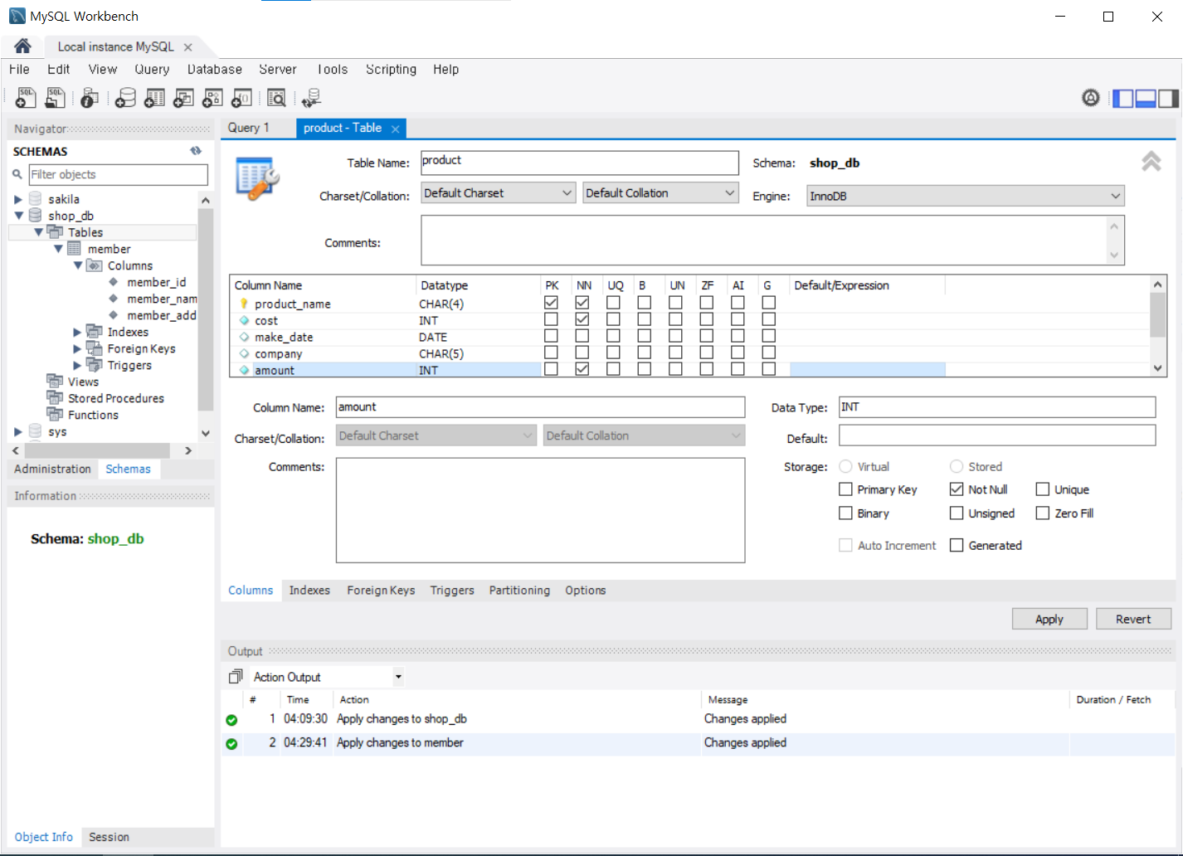Click the table editor wrench icon
Viewport: 1183px width, 856px height.
point(257,178)
